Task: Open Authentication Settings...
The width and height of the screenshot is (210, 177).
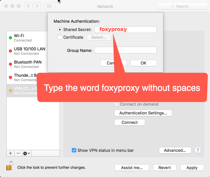Action: pyautogui.click(x=143, y=113)
